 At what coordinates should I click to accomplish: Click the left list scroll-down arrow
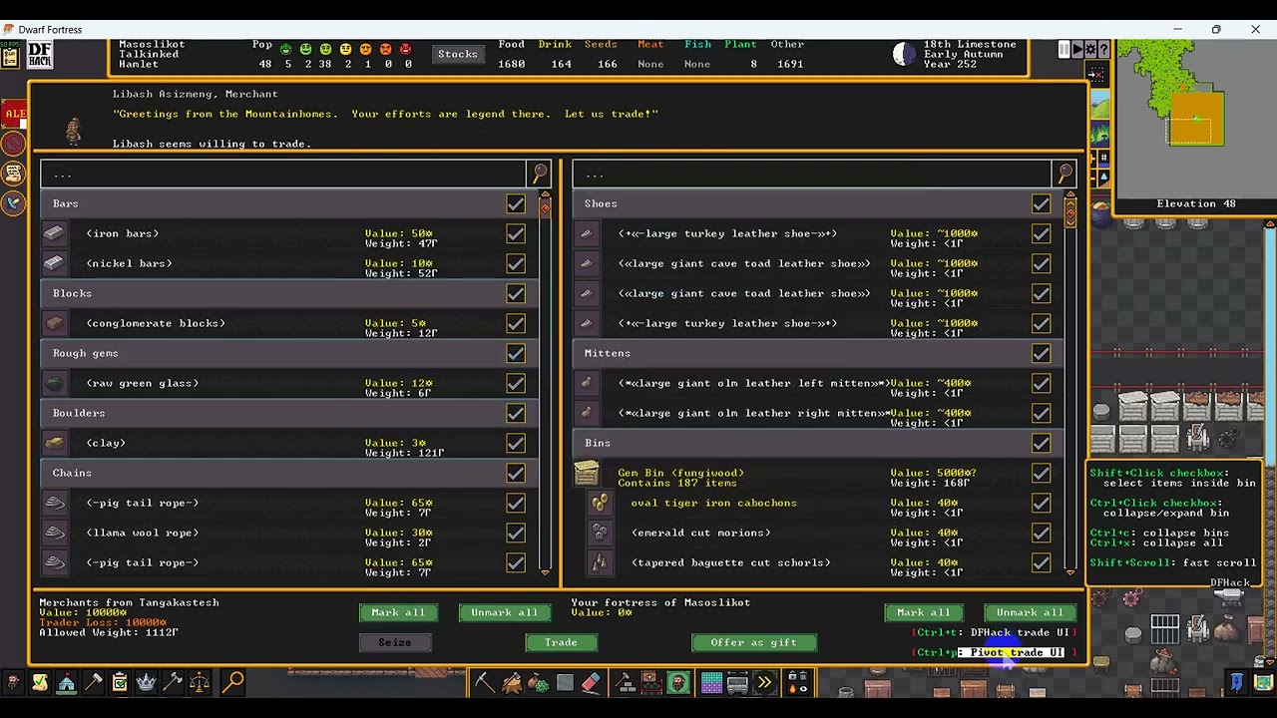(545, 572)
